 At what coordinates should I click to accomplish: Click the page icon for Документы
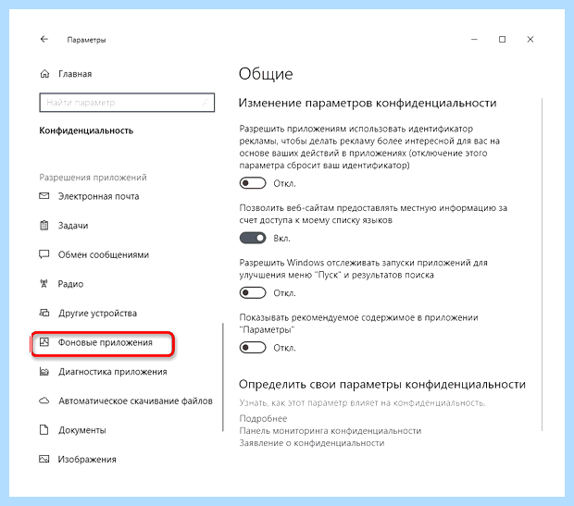tap(44, 429)
